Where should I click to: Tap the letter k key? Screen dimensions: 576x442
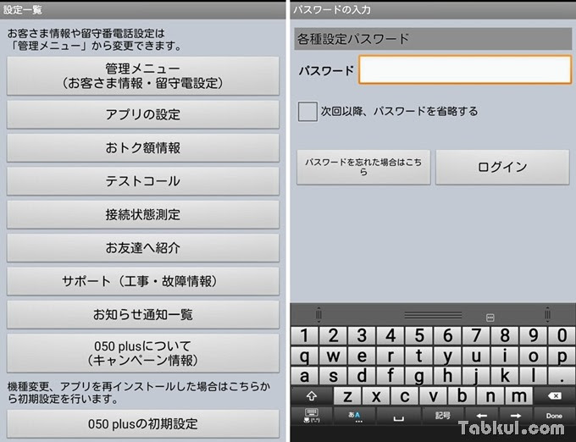click(x=505, y=376)
